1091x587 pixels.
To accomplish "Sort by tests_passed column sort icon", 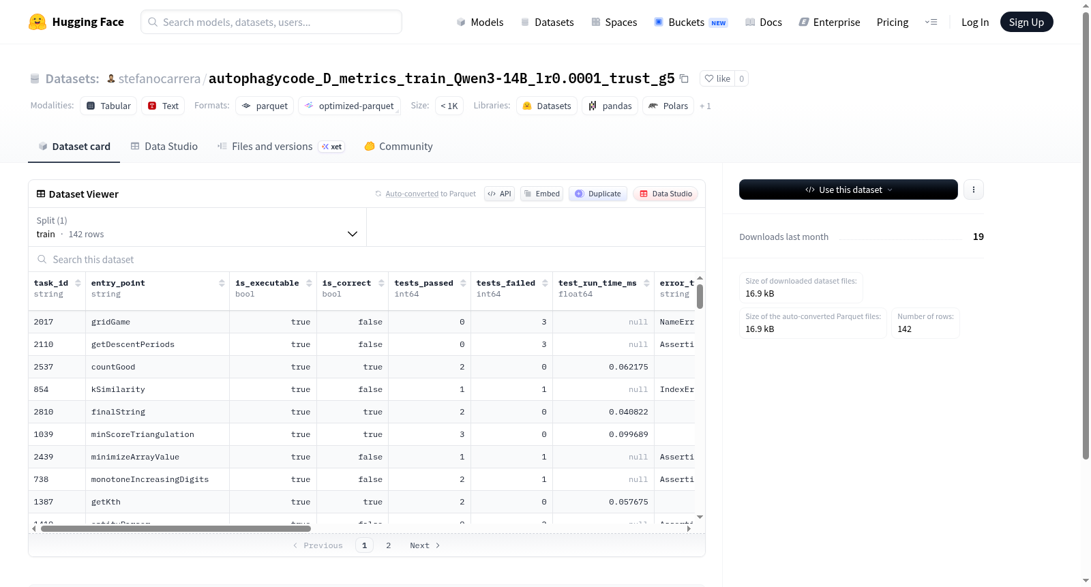I will point(463,283).
